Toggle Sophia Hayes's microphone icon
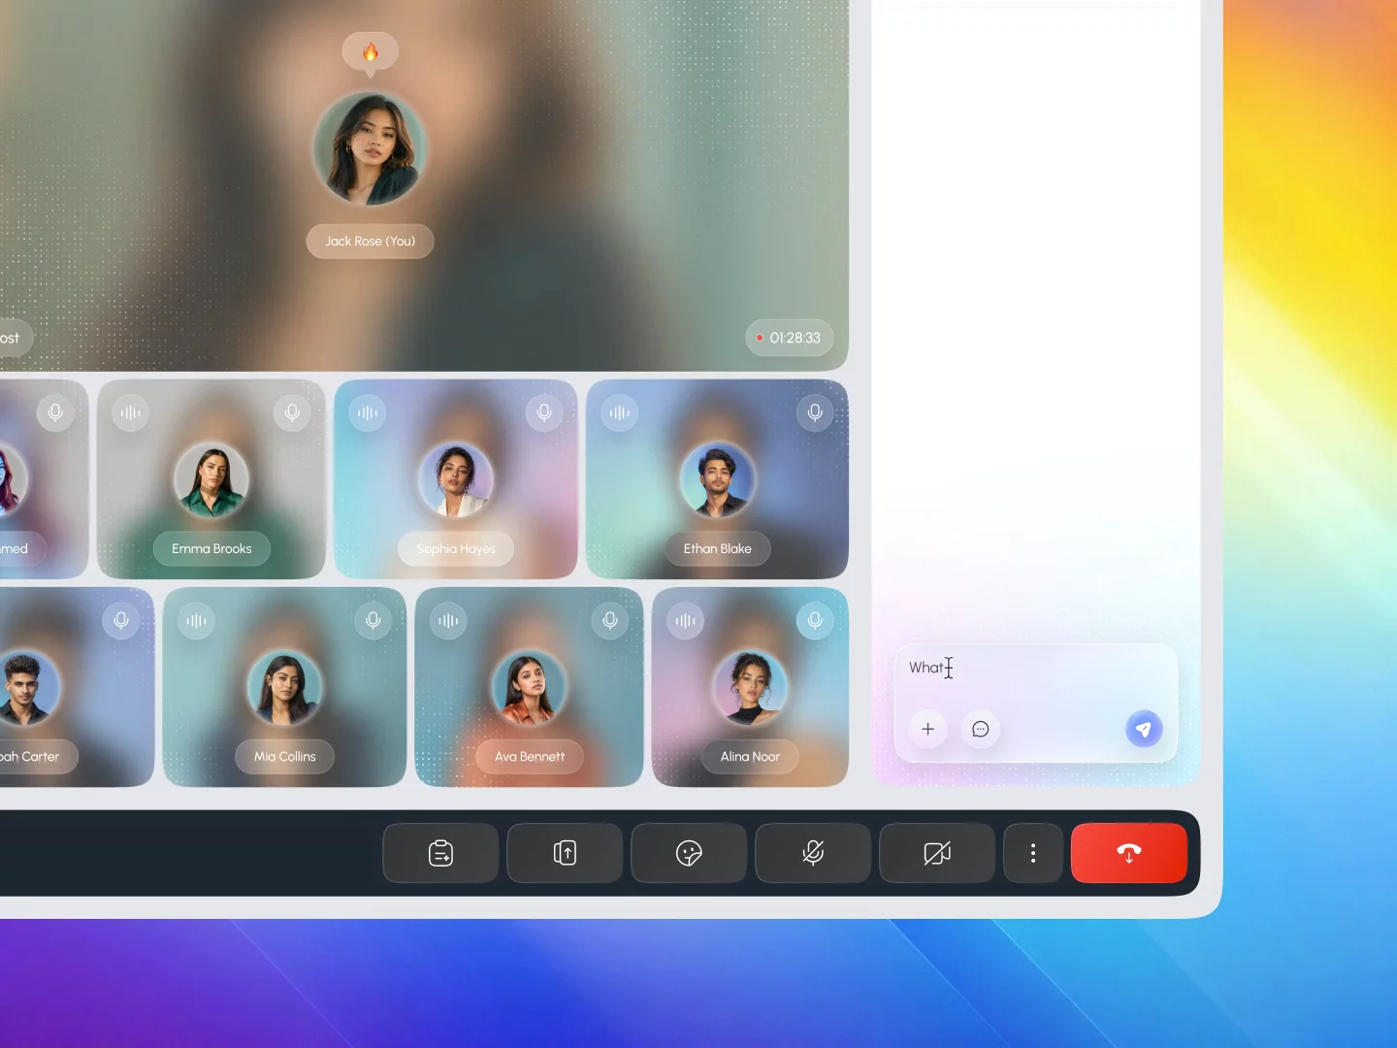Image resolution: width=1397 pixels, height=1048 pixels. 544,412
